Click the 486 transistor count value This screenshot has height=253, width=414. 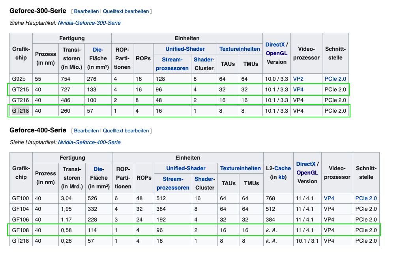[66, 100]
